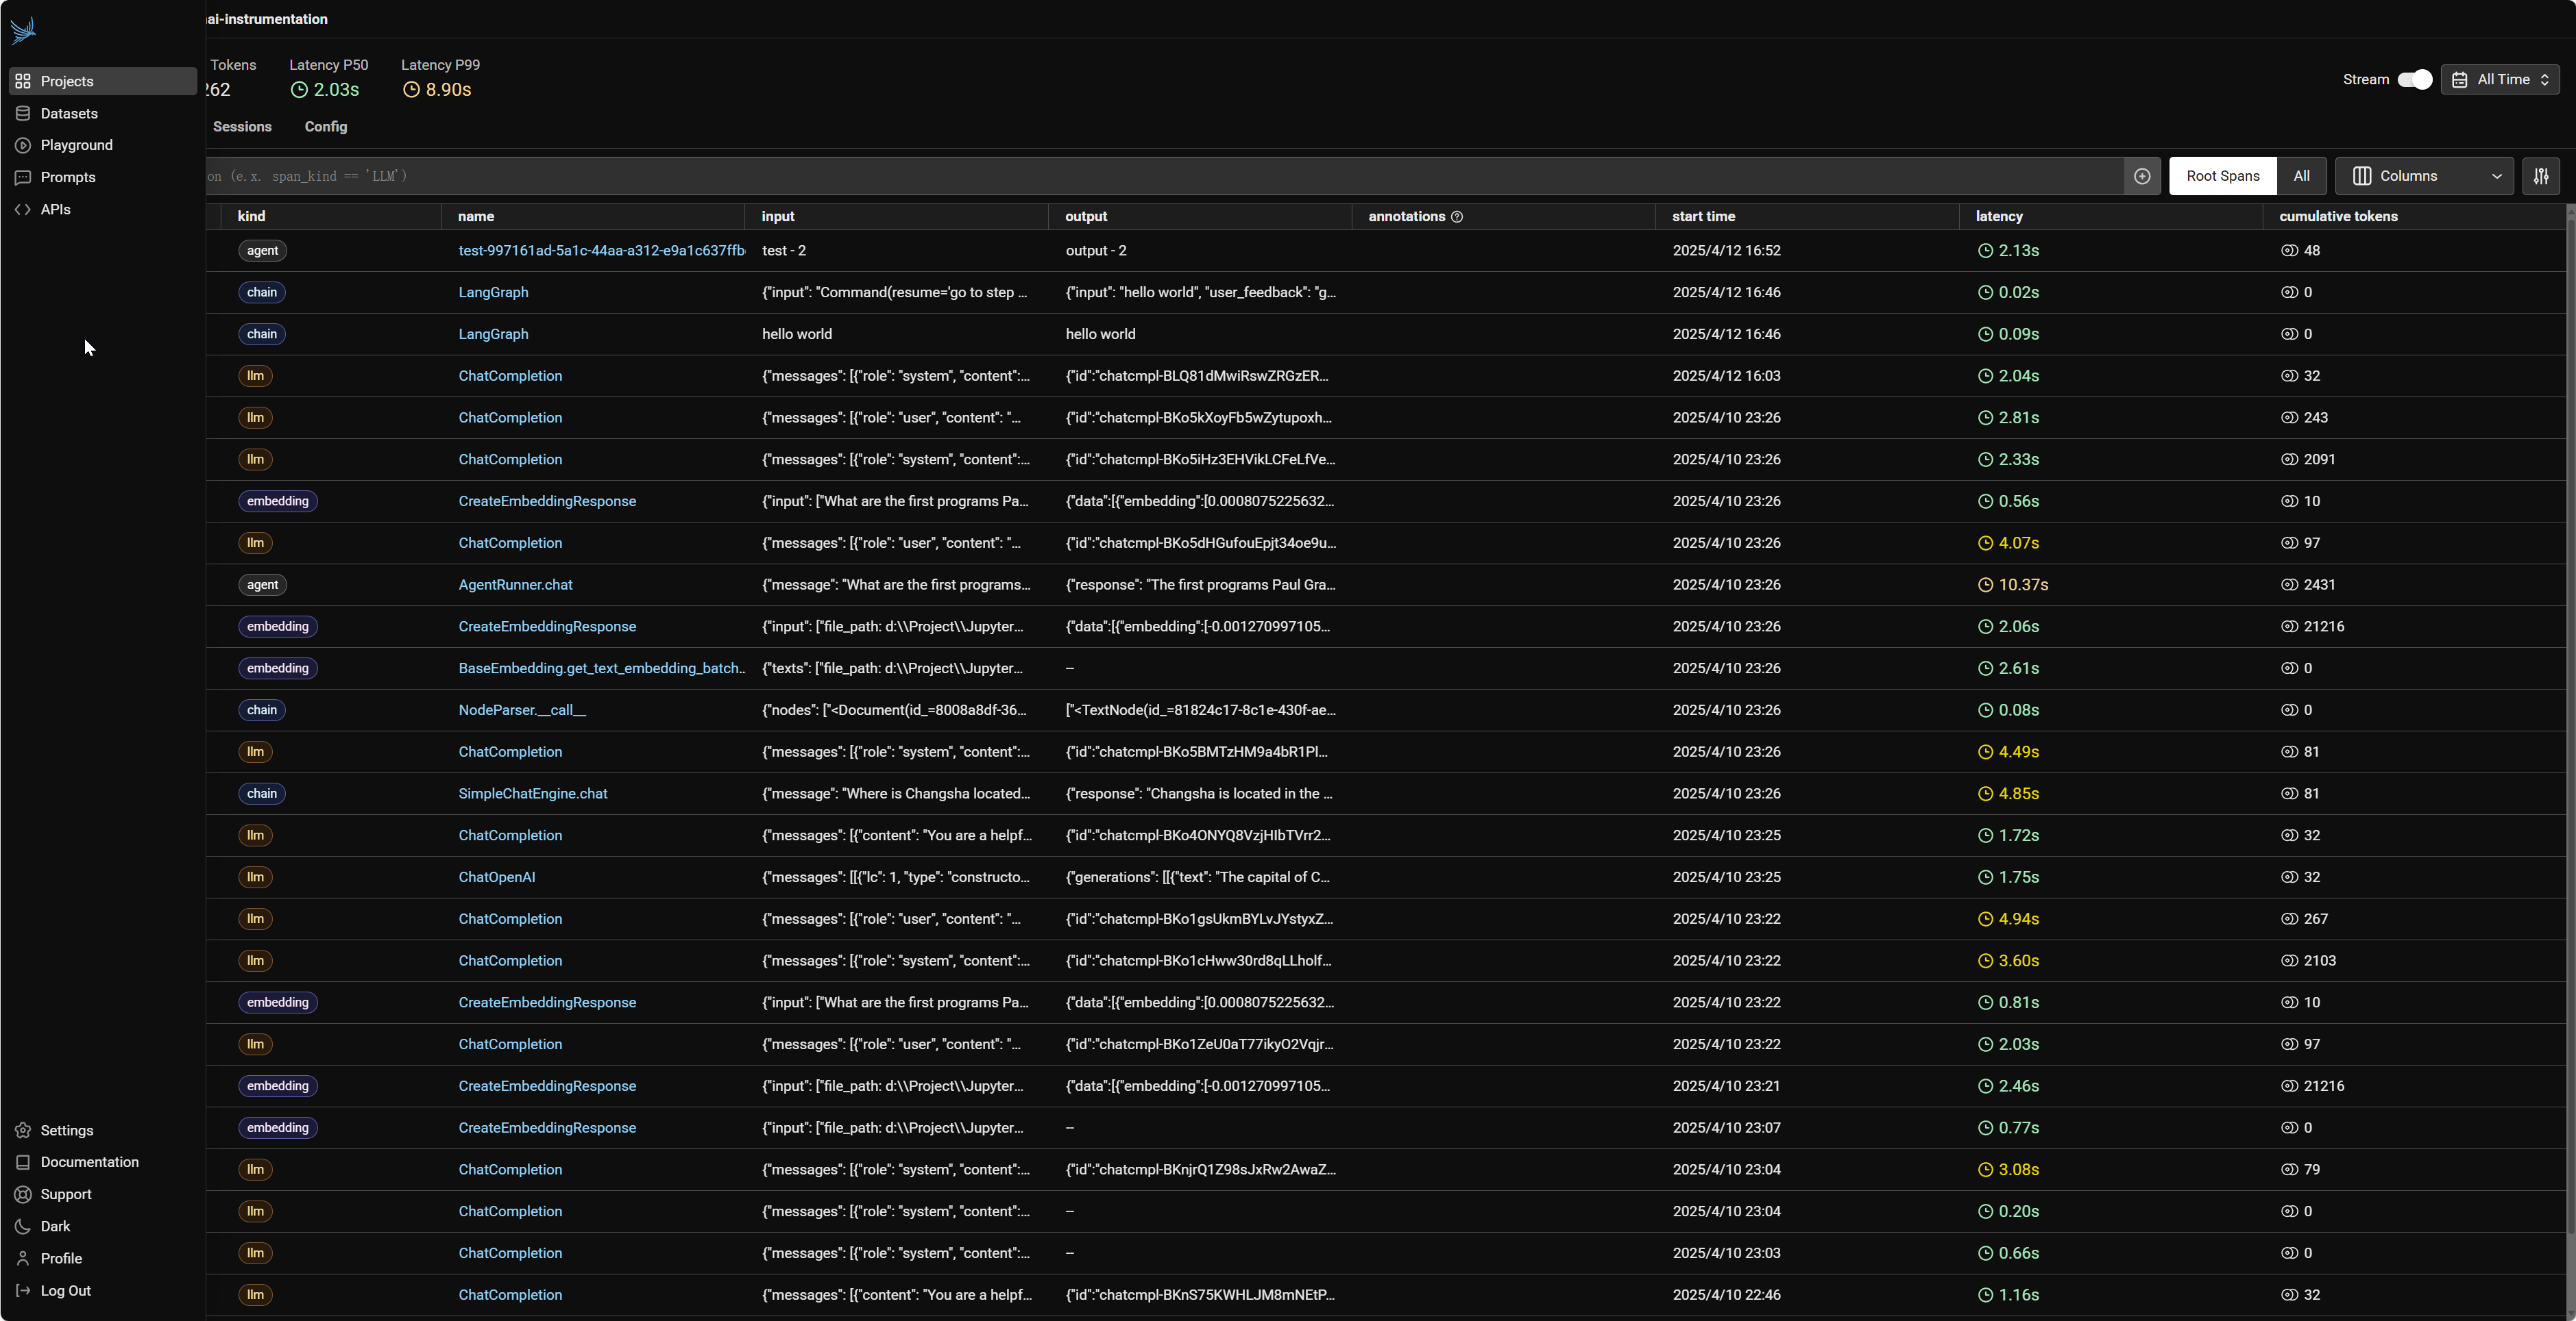Image resolution: width=2576 pixels, height=1321 pixels.
Task: Click the add filter plus icon
Action: point(2141,176)
